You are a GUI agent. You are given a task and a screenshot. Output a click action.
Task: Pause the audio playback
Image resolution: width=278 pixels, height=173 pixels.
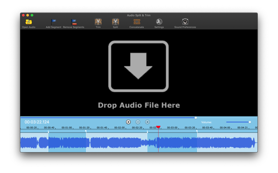pos(138,122)
